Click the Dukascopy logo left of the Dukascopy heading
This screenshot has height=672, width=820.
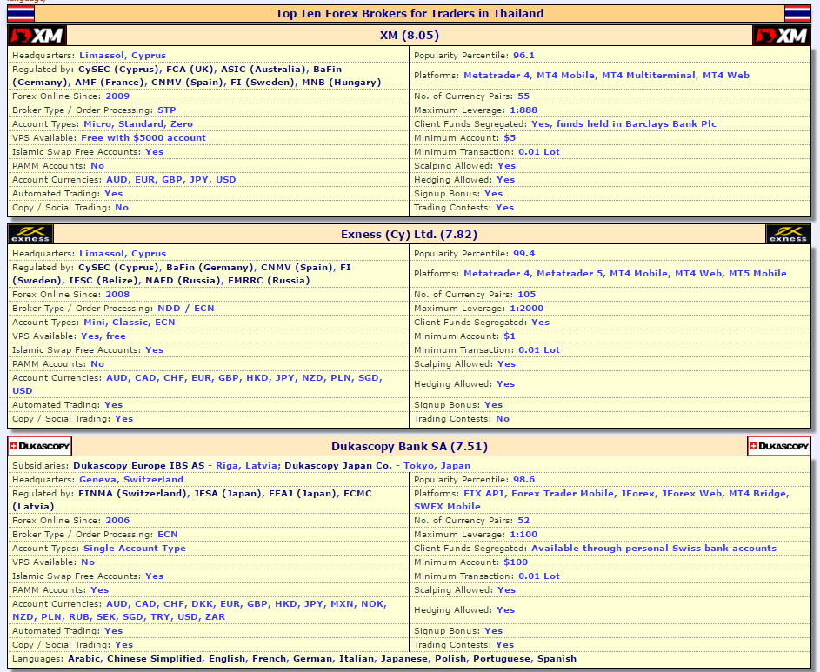[40, 446]
